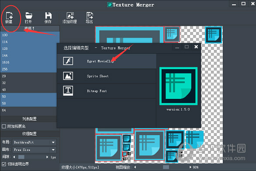Open the 画布 Free Size dropdown
Viewport: 256px width, 171px height.
35,150
